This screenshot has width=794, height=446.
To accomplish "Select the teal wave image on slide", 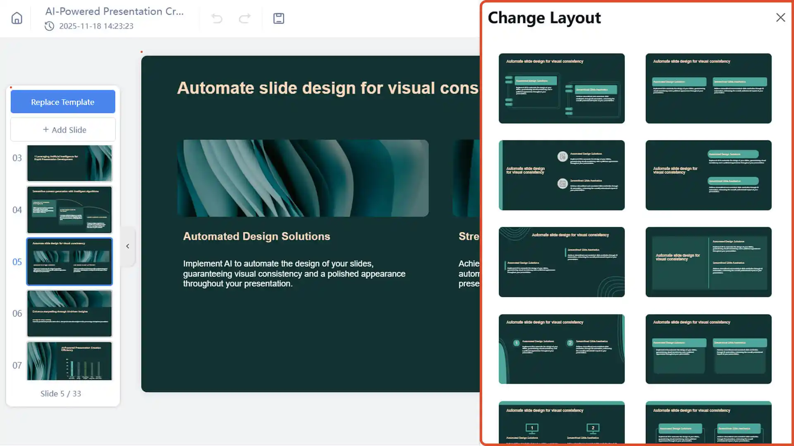I will point(303,178).
